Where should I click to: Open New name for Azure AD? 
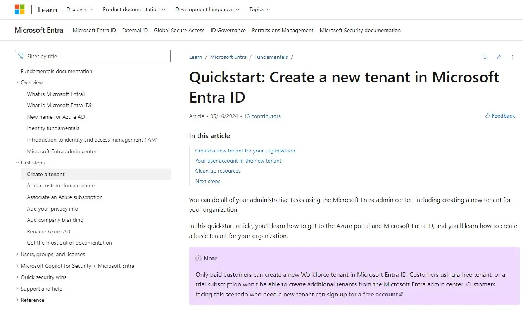click(56, 117)
